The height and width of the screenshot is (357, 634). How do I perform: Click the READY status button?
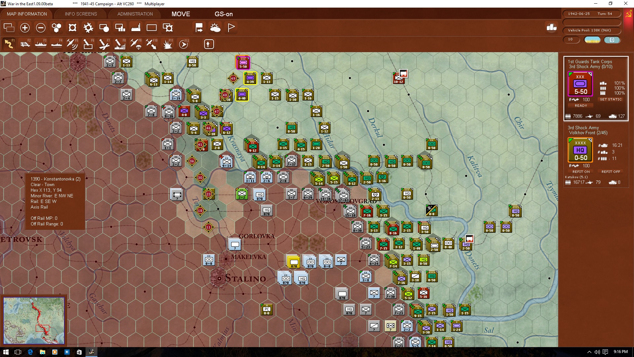[581, 105]
